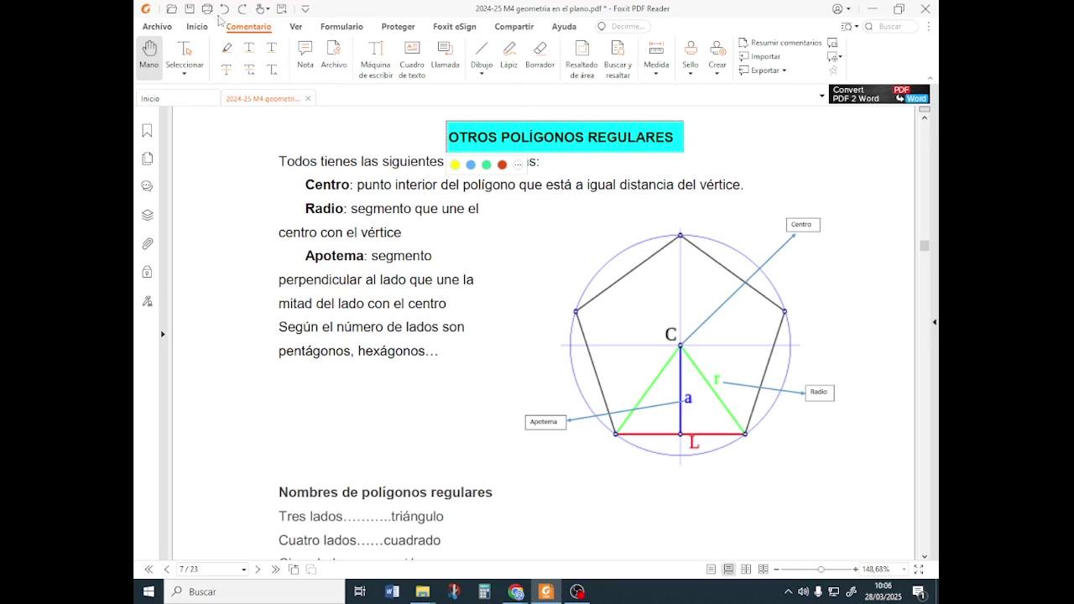
Task: Click Resumir comentarios button
Action: point(780,43)
